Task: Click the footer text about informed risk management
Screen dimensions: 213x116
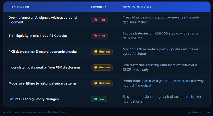Action: click(40, 112)
